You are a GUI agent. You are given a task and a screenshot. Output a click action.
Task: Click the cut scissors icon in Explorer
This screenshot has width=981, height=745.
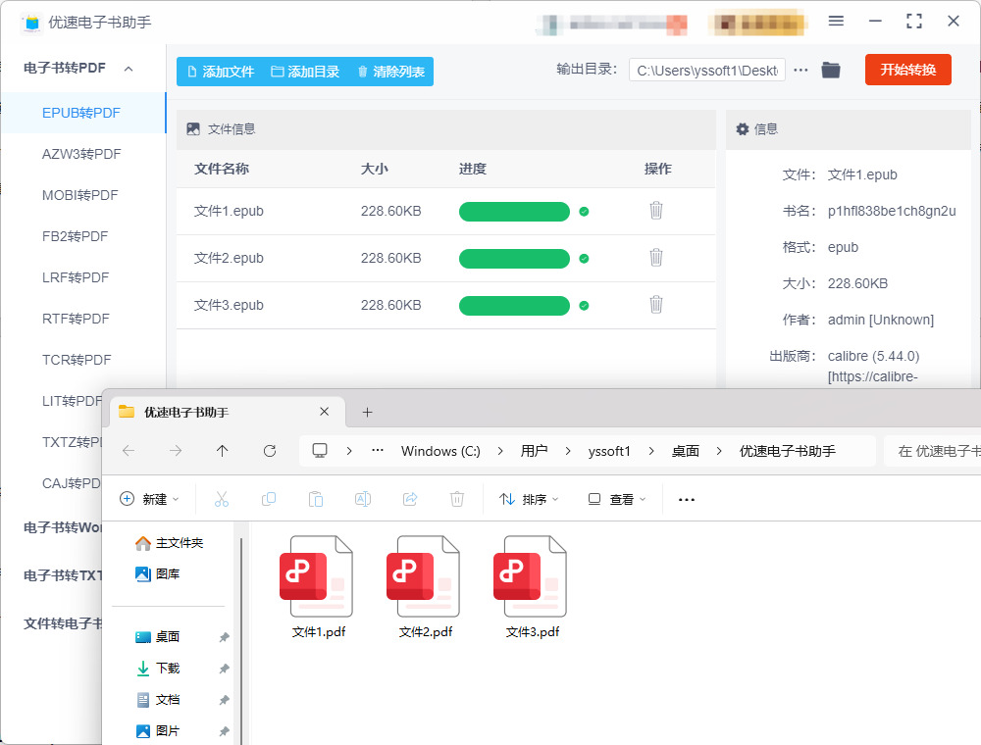pos(222,499)
